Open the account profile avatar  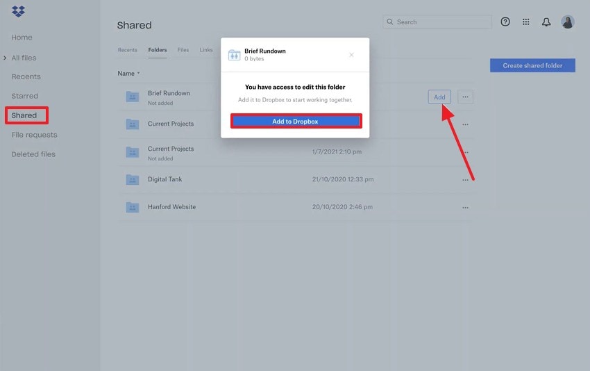[x=567, y=22]
